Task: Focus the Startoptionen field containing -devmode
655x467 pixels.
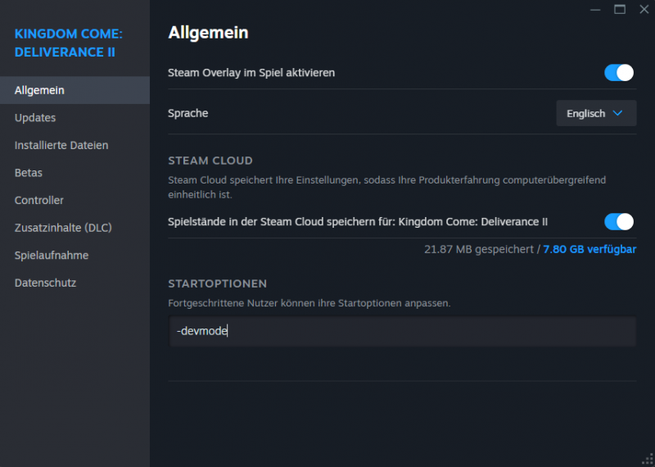Action: [x=402, y=331]
